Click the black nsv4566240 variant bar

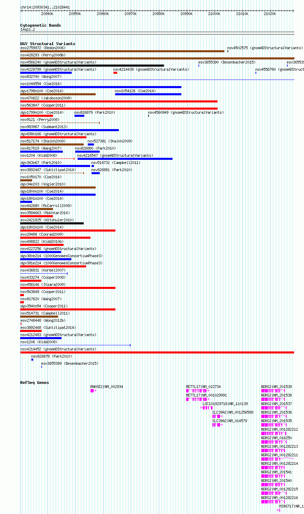[x=92, y=66]
